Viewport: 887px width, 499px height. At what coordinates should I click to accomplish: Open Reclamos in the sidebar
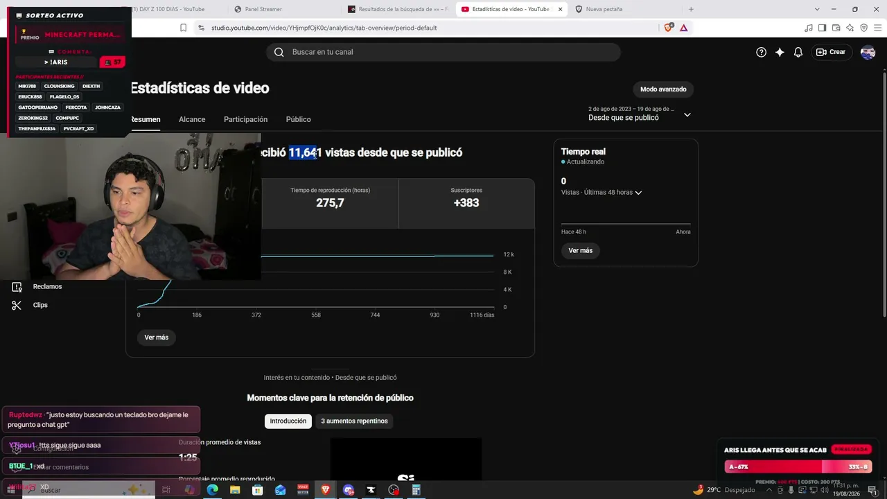(x=47, y=287)
